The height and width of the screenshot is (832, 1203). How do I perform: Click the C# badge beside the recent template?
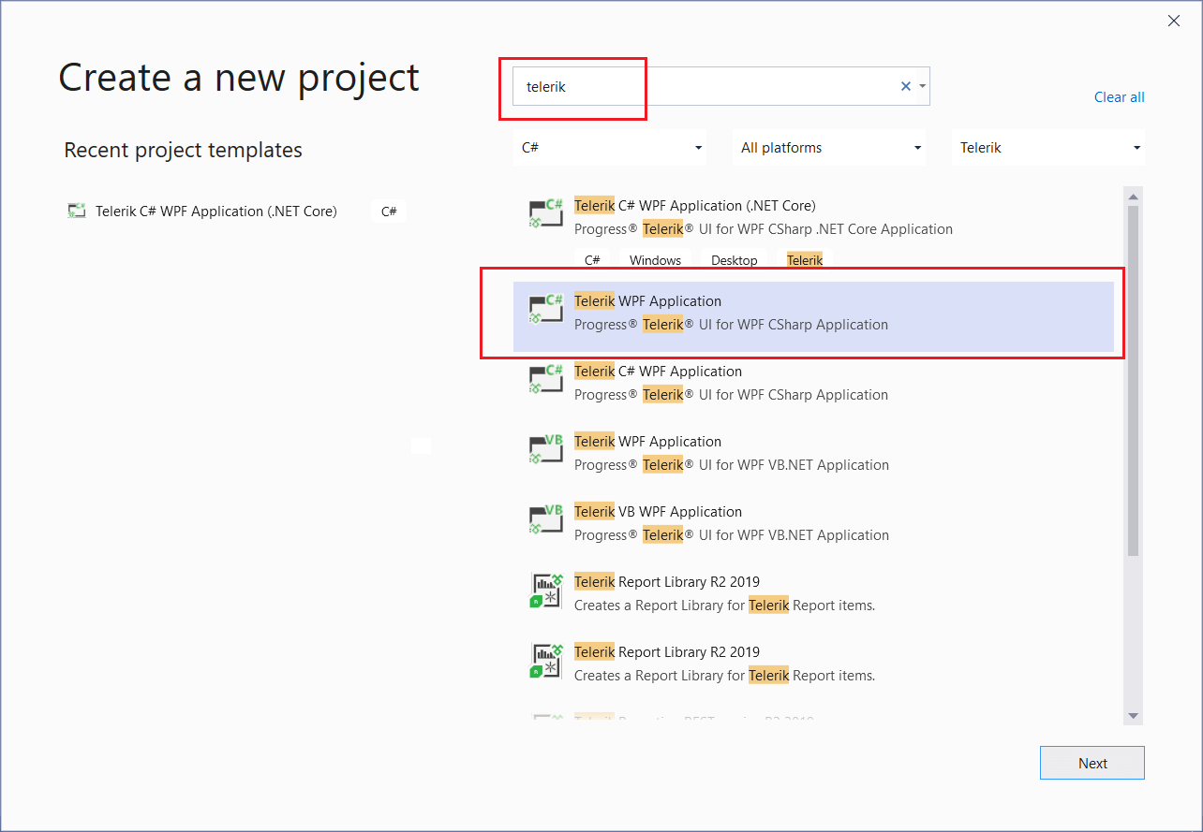pos(389,212)
